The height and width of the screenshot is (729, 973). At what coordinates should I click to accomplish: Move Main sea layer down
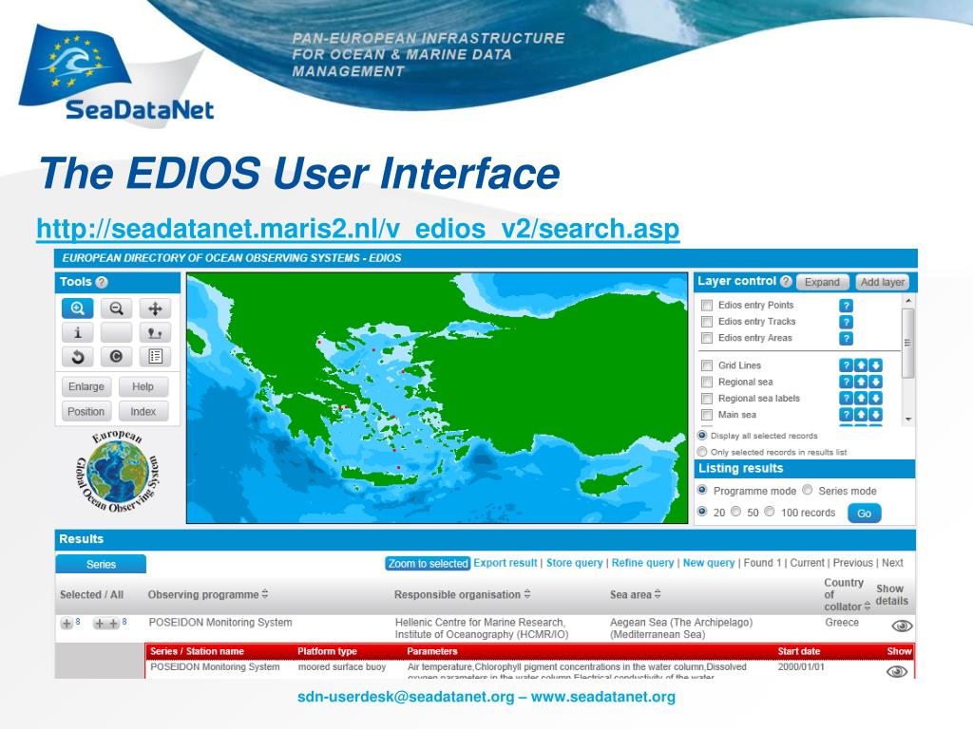click(x=875, y=415)
